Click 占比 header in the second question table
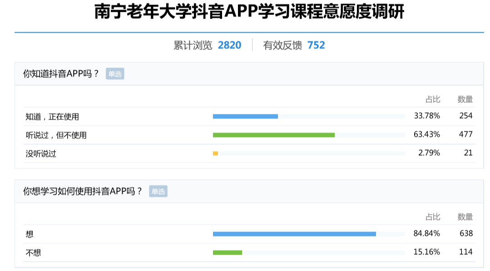Viewport: 490px width, 271px height. (433, 217)
